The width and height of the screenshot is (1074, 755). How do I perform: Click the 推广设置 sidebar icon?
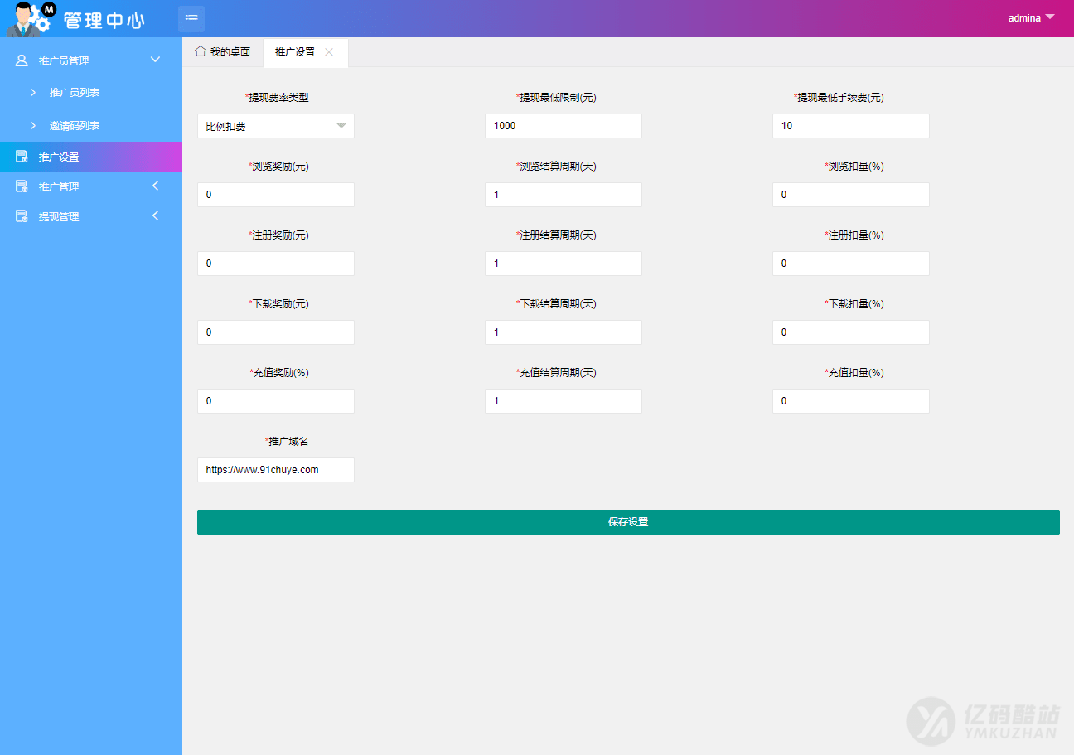pyautogui.click(x=22, y=156)
